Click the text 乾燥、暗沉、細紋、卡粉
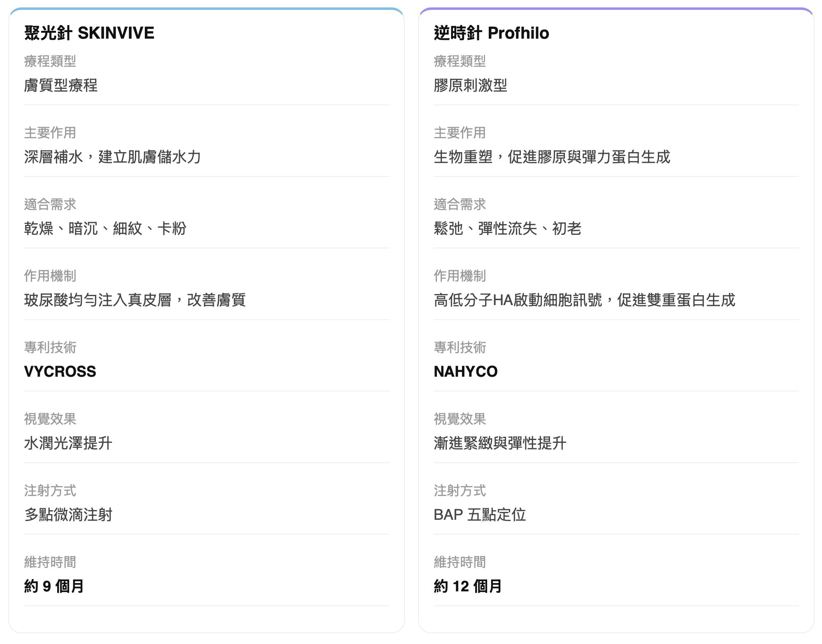This screenshot has height=644, width=822. pos(105,229)
